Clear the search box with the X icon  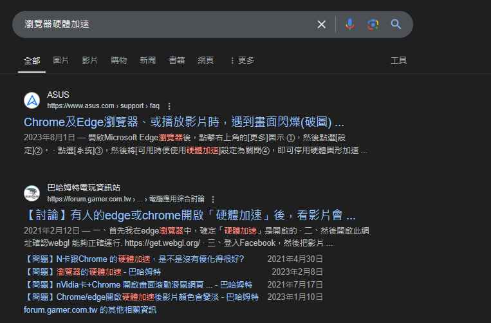[321, 24]
